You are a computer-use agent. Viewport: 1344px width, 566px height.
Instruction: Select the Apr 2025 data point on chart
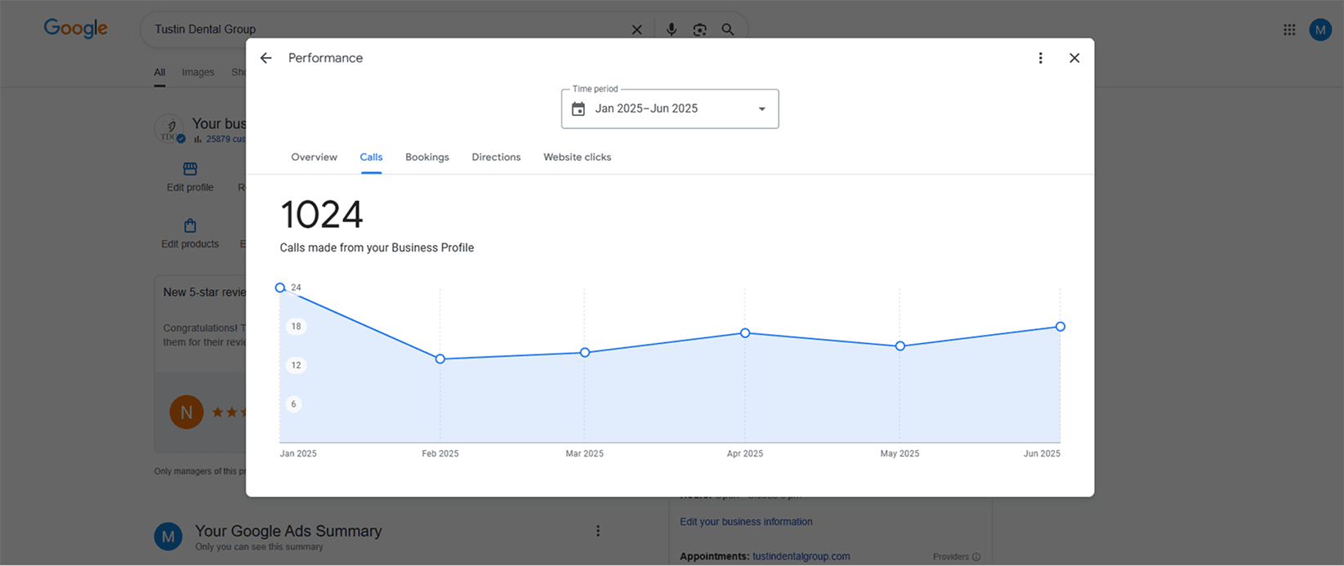pos(745,332)
